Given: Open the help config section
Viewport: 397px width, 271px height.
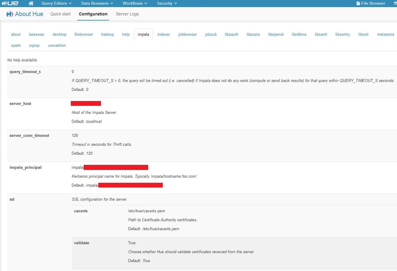Looking at the screenshot, I should [x=126, y=35].
